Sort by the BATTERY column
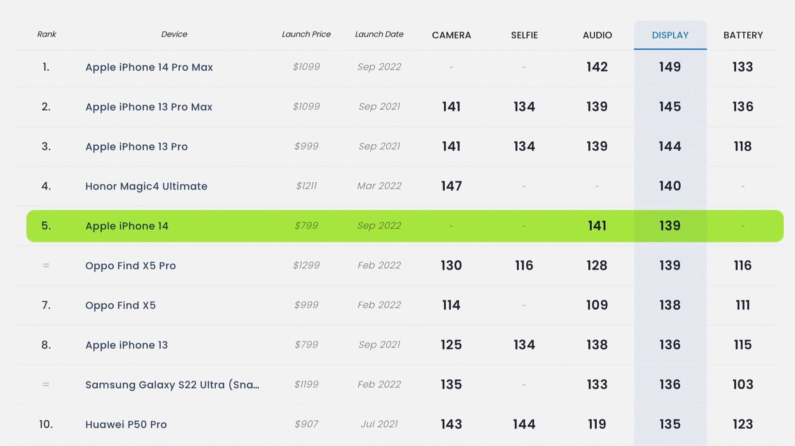 click(743, 35)
